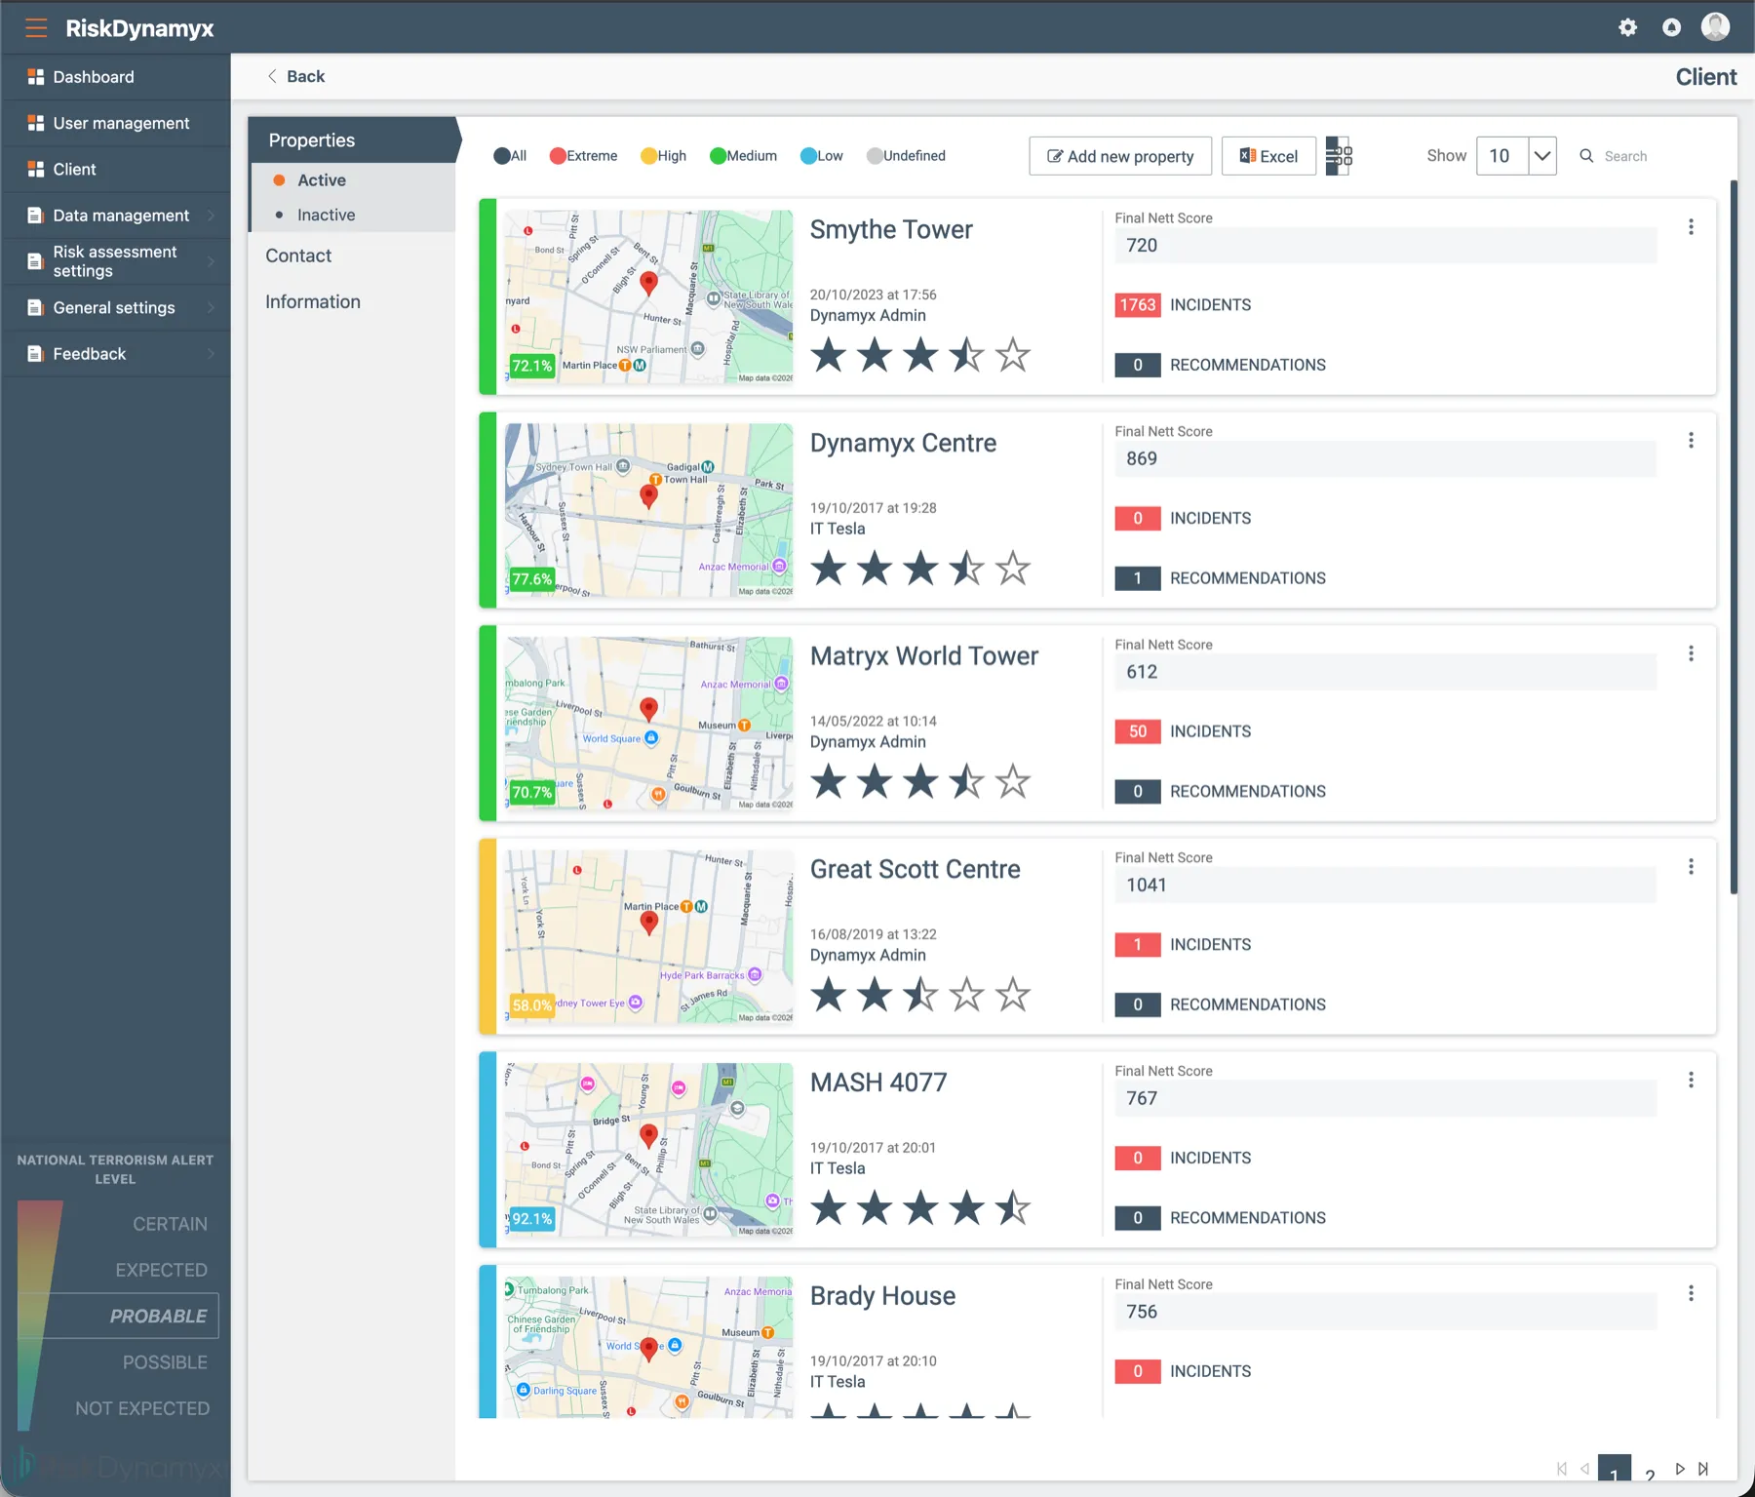The height and width of the screenshot is (1497, 1755).
Task: Click the Feedback sidebar icon
Action: [36, 354]
